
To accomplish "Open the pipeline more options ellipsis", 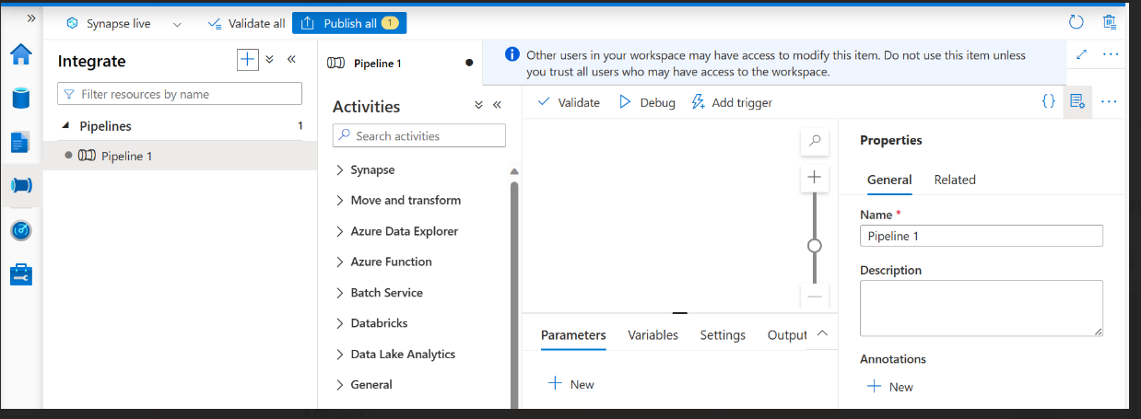I will [1109, 102].
